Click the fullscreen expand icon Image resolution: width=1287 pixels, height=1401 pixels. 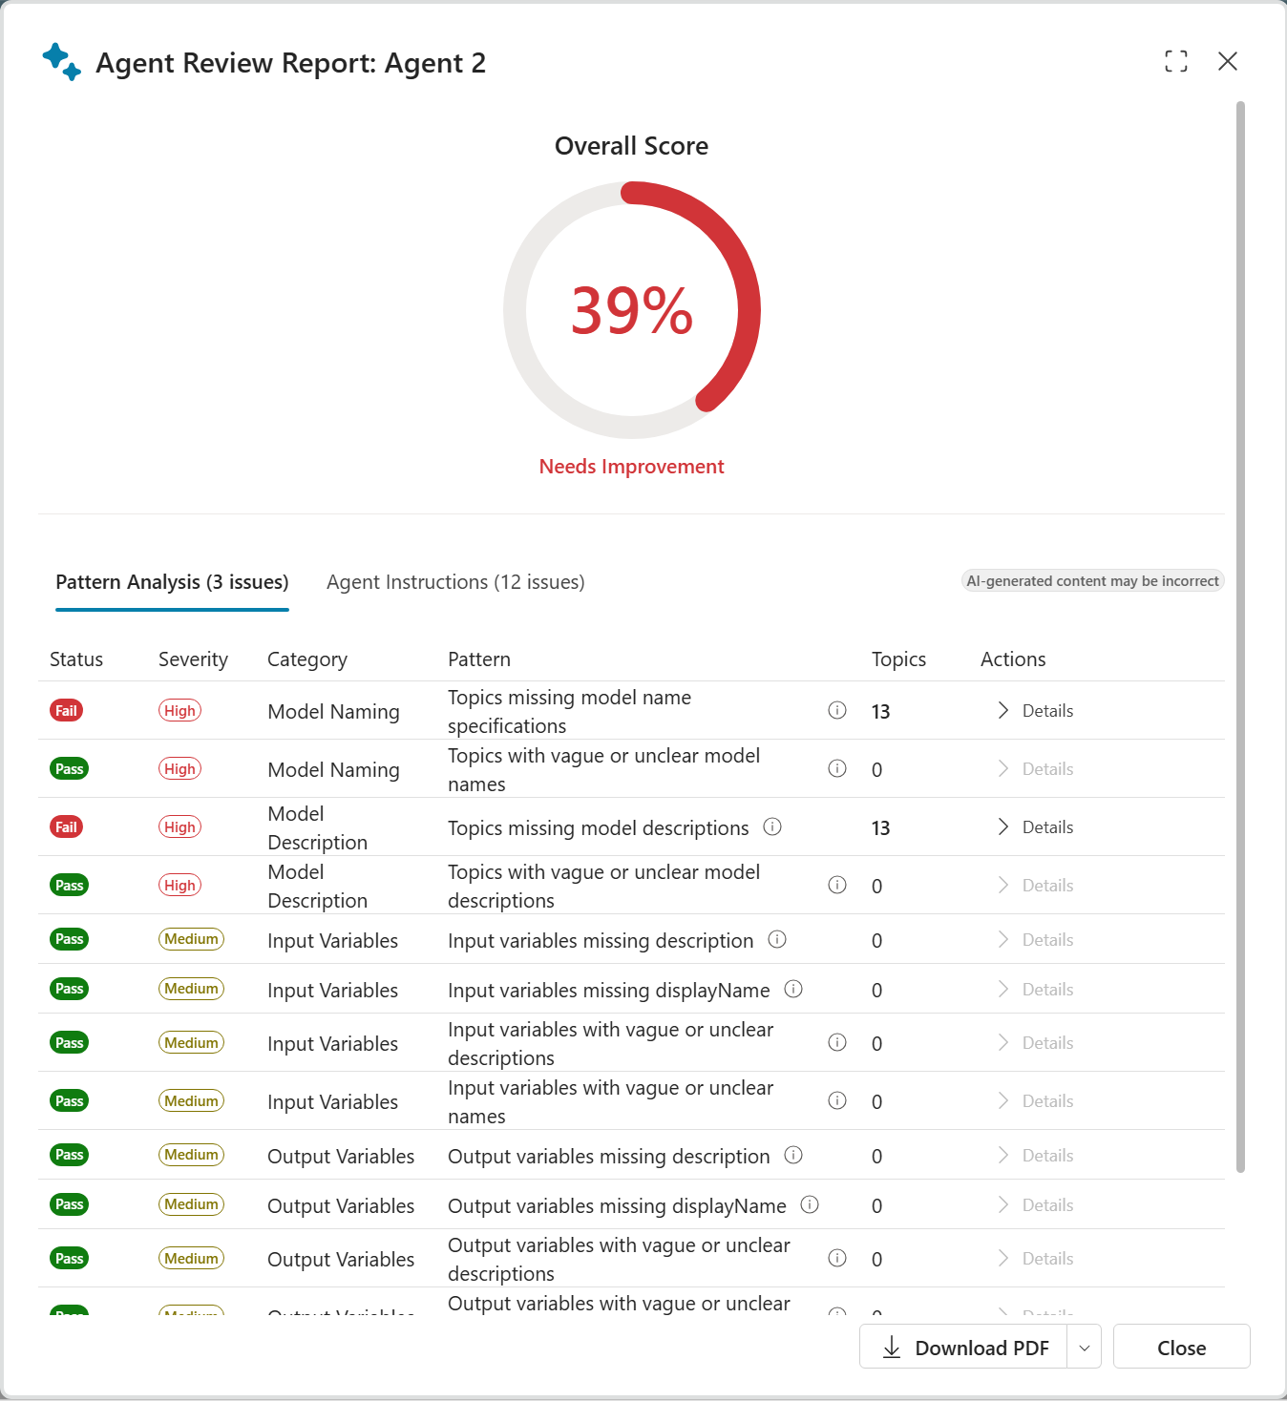pos(1176,61)
